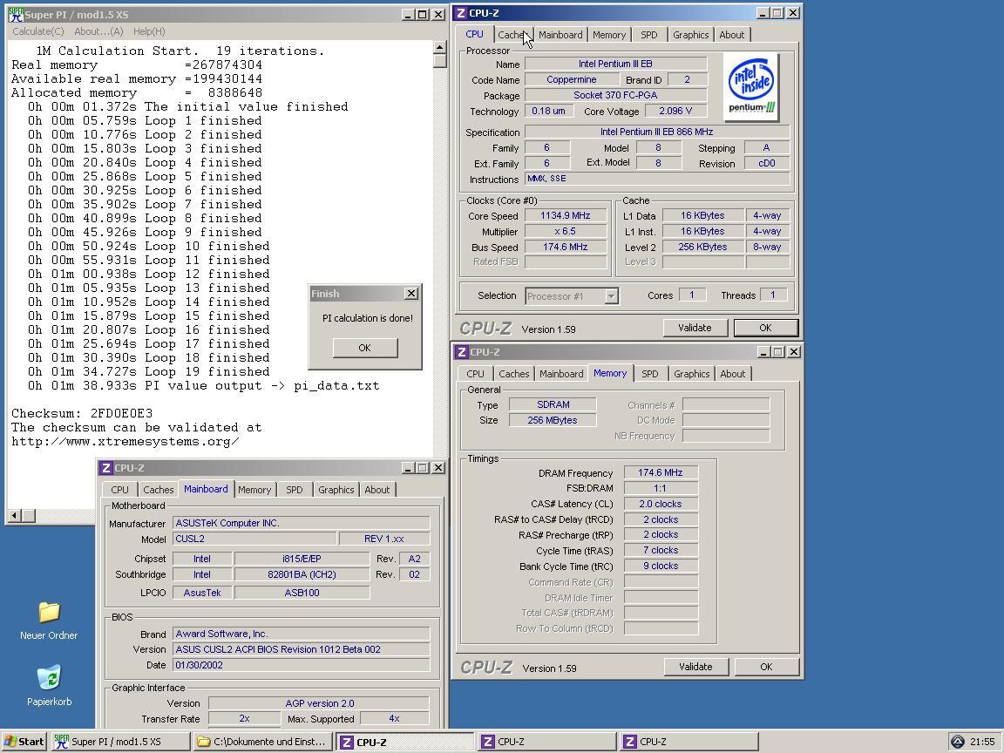Switch to Super PI taskbar button
This screenshot has width=1004, height=753.
(x=120, y=742)
